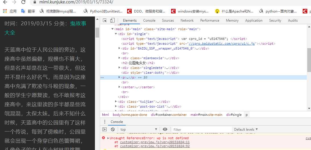Switch to the Elements tab
Viewport: 311px width, 150px height.
[x=130, y=20]
